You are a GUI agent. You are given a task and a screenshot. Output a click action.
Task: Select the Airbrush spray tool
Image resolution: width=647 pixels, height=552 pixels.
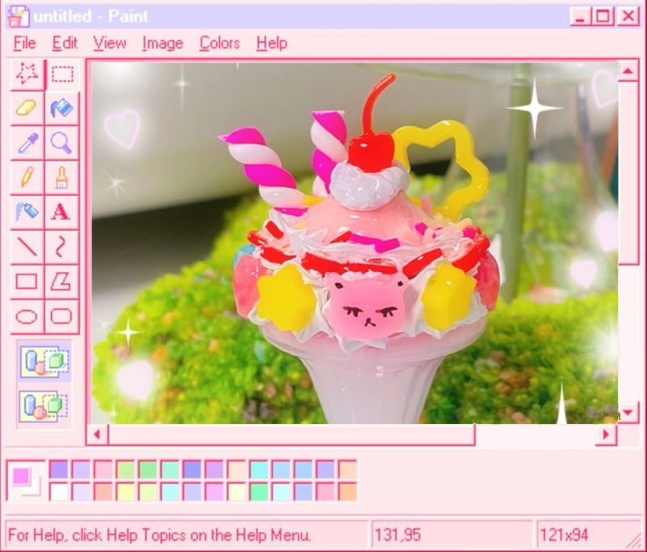pos(27,212)
